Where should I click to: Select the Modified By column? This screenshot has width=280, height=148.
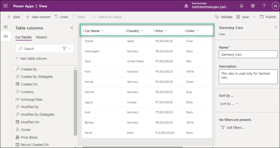pos(27,107)
